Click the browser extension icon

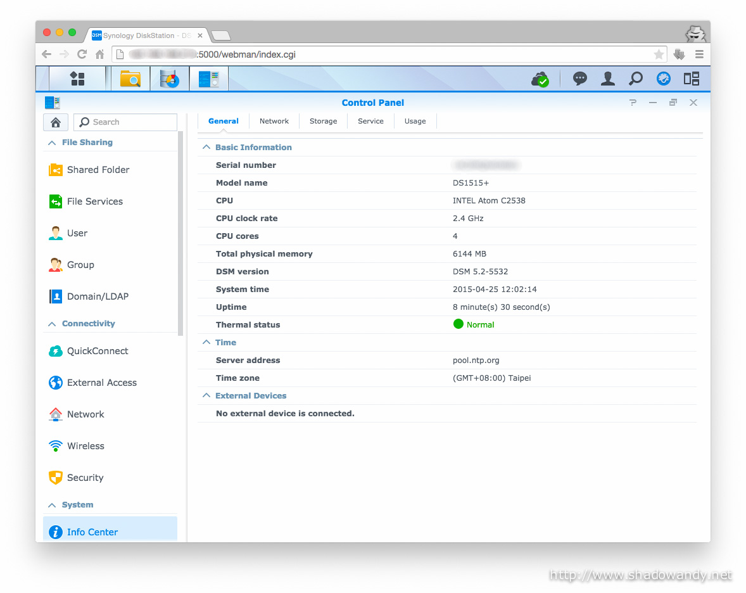point(679,54)
